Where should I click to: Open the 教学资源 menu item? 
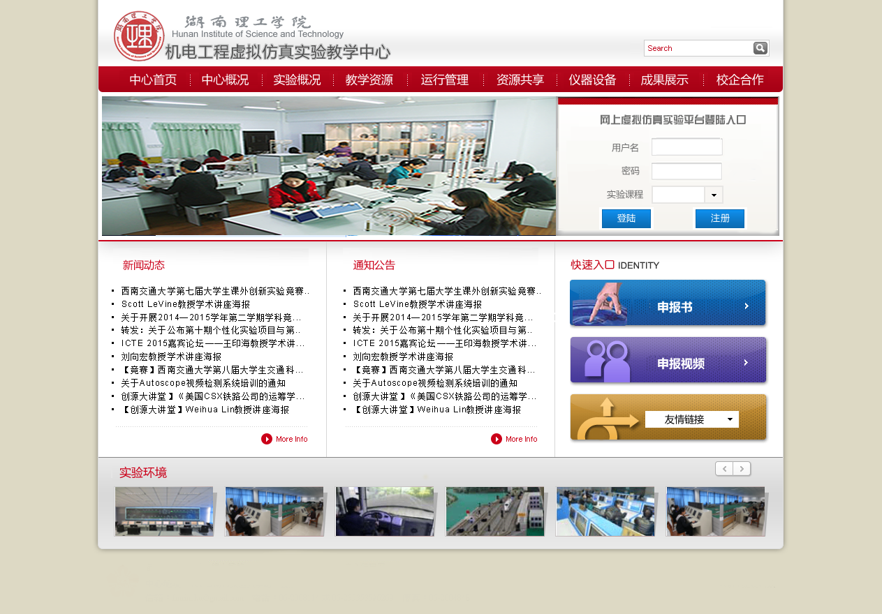click(369, 80)
